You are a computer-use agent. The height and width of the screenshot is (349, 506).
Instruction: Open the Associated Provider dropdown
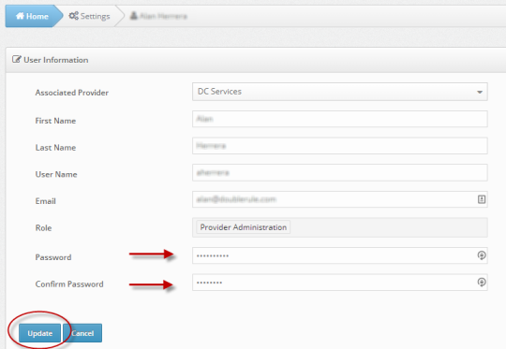tap(340, 92)
